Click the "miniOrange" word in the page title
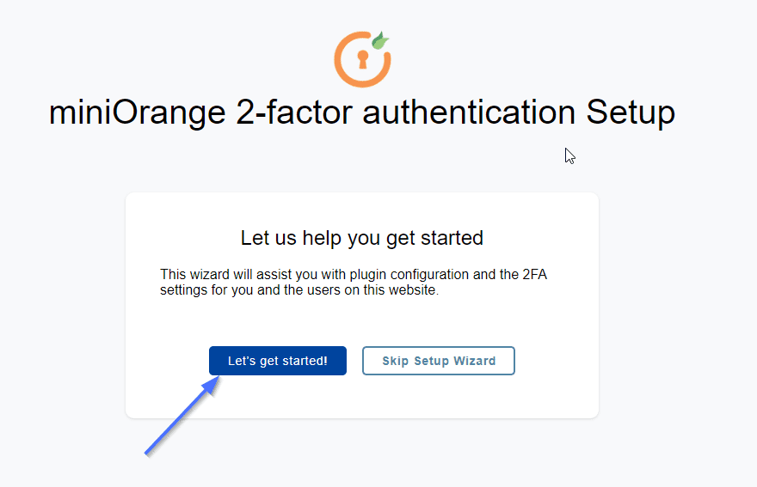Image resolution: width=757 pixels, height=487 pixels. [138, 113]
